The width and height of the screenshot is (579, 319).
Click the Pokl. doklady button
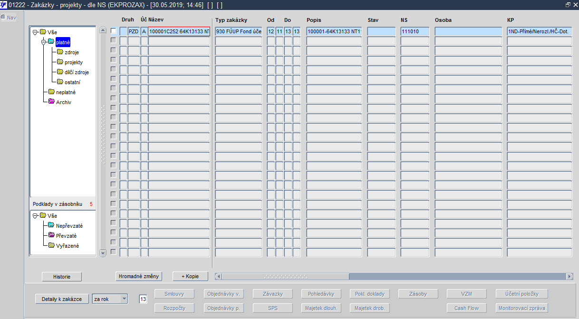point(369,294)
